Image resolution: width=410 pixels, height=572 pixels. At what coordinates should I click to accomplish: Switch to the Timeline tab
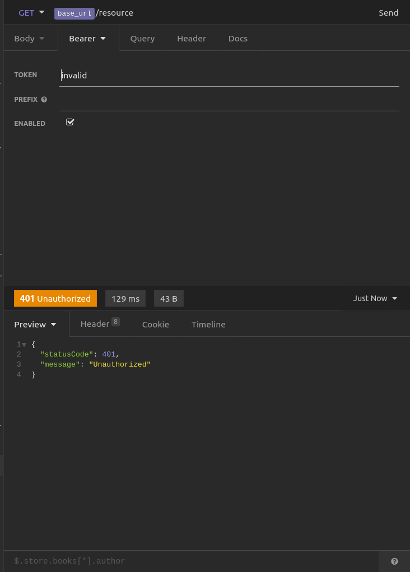[x=208, y=324]
